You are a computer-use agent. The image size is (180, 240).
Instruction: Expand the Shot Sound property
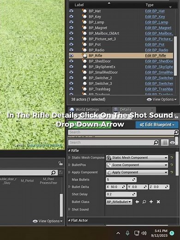point(69,209)
